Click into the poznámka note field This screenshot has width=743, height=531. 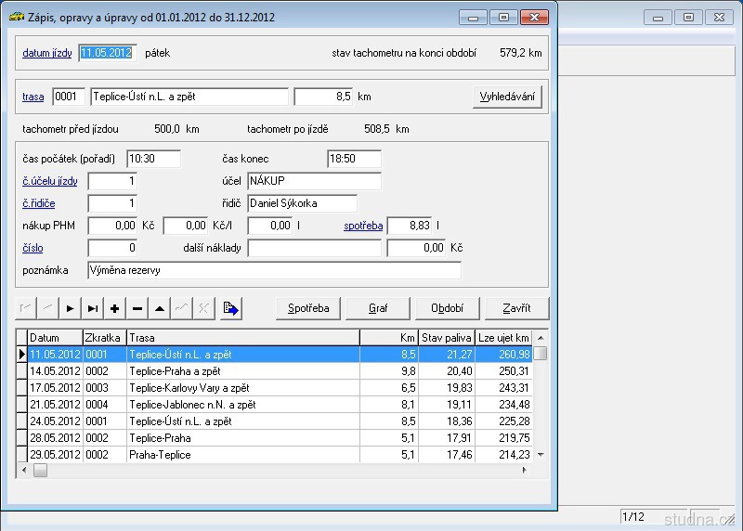pos(274,270)
